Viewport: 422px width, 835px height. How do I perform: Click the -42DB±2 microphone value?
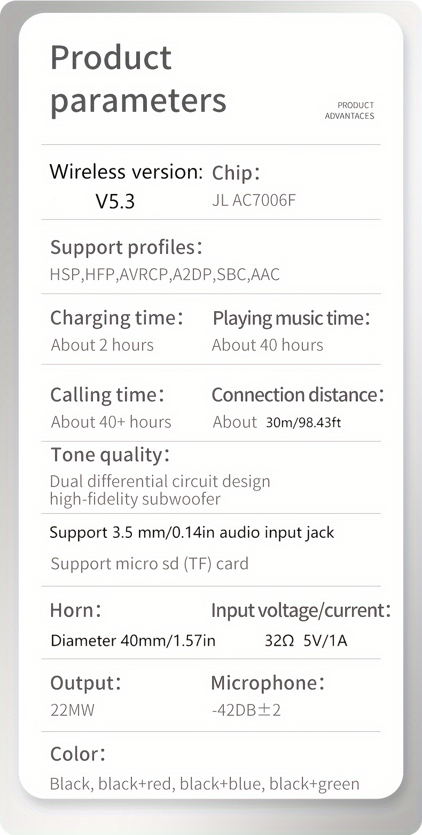pyautogui.click(x=246, y=710)
